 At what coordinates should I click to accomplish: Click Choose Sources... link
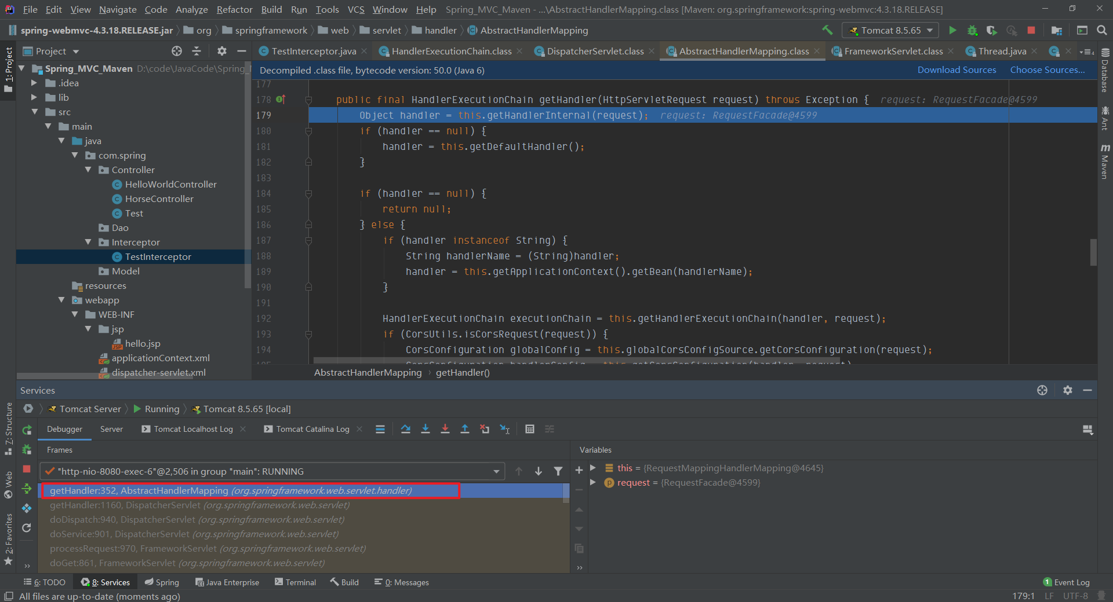[1047, 70]
